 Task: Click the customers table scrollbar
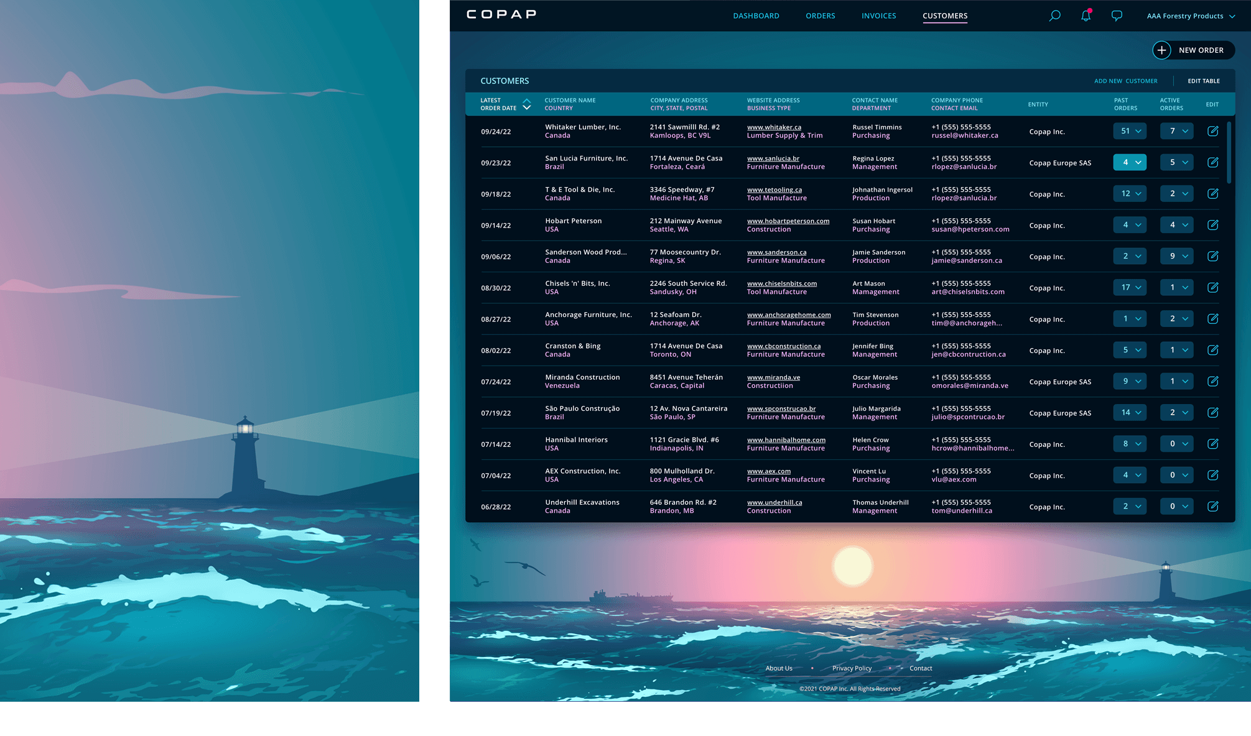(x=1229, y=152)
